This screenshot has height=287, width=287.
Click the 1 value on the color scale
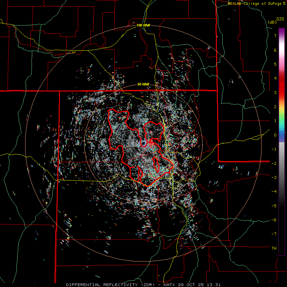tap(275, 121)
